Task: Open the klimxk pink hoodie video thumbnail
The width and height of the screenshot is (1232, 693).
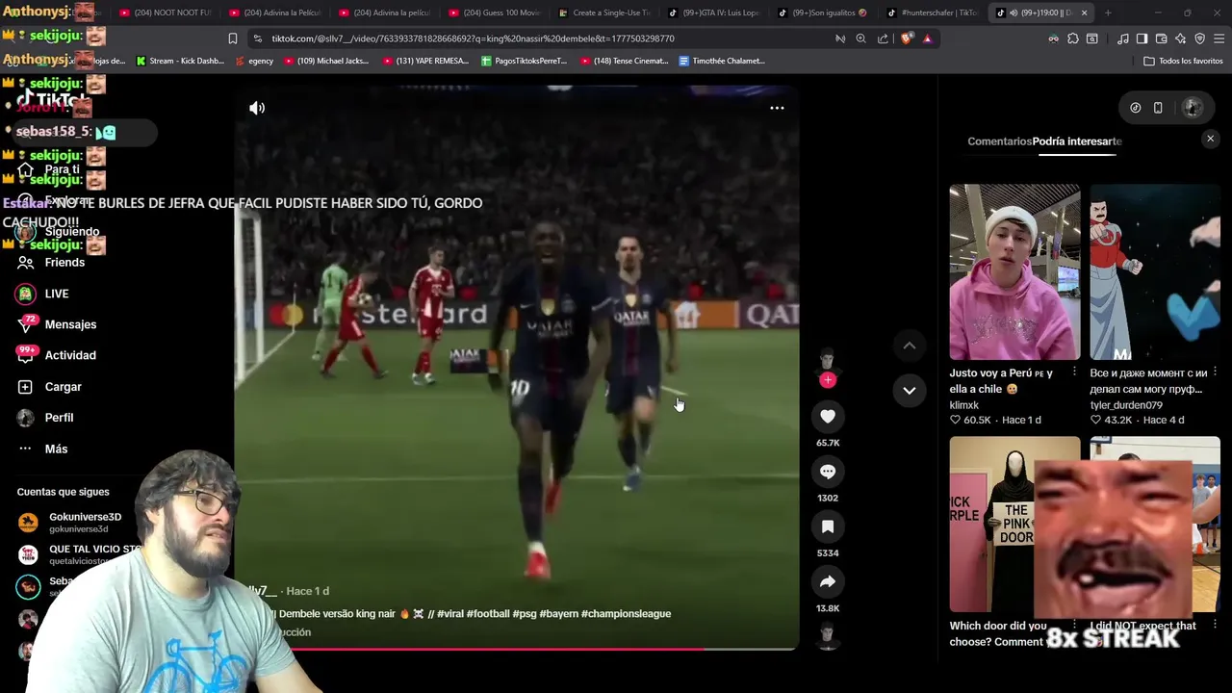Action: [1014, 272]
